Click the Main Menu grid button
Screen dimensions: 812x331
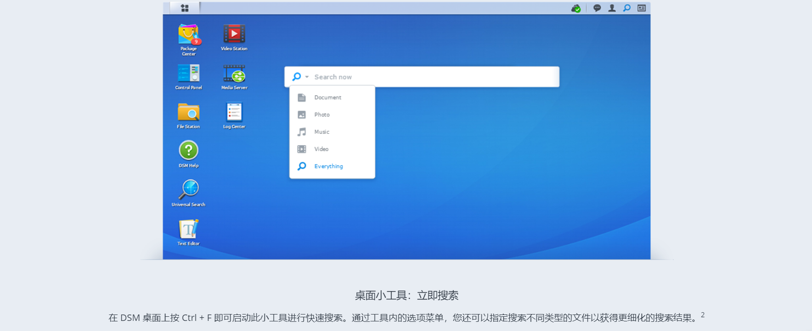tap(185, 8)
